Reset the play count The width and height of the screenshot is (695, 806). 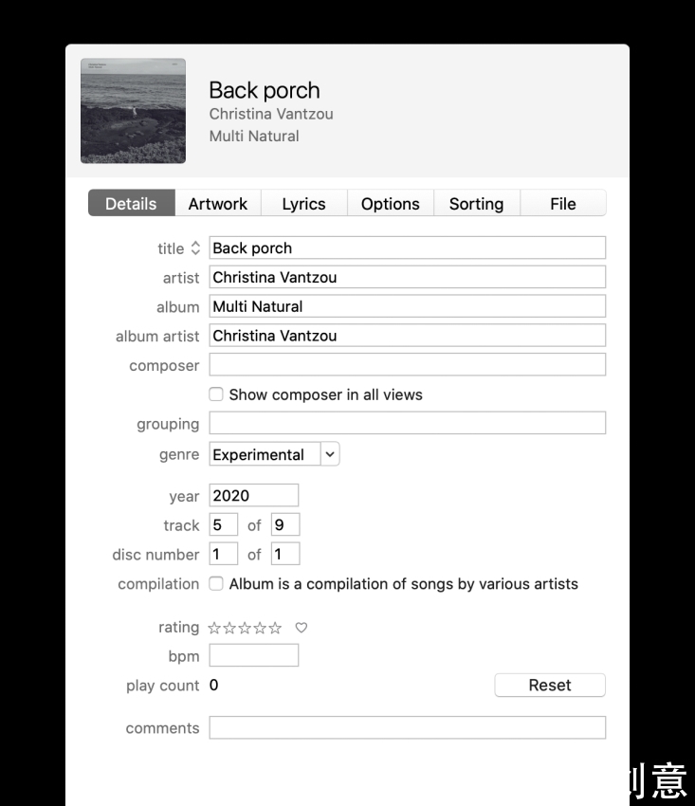click(550, 686)
